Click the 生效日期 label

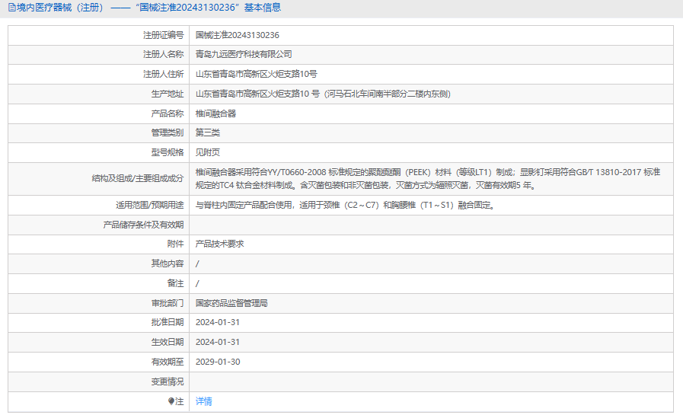point(168,342)
